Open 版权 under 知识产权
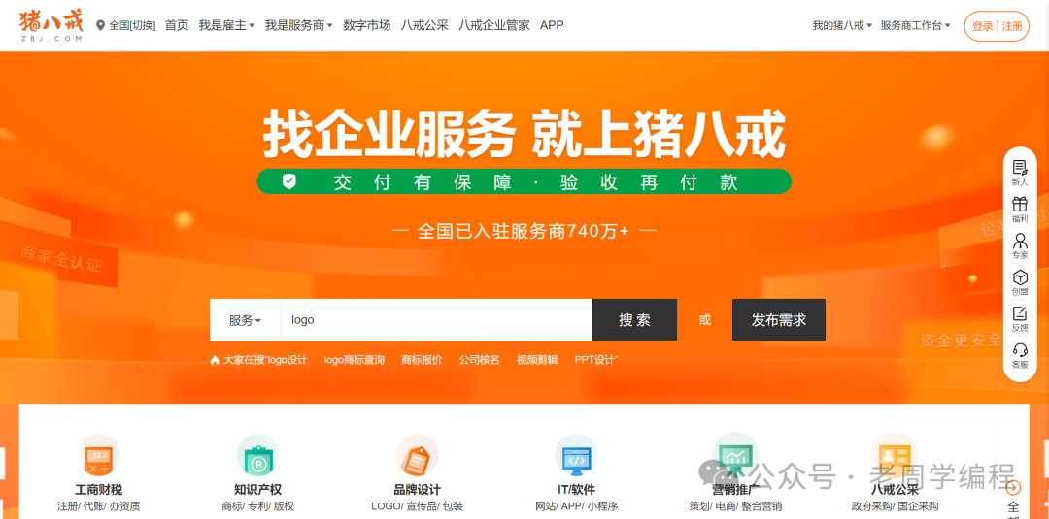 pyautogui.click(x=284, y=506)
